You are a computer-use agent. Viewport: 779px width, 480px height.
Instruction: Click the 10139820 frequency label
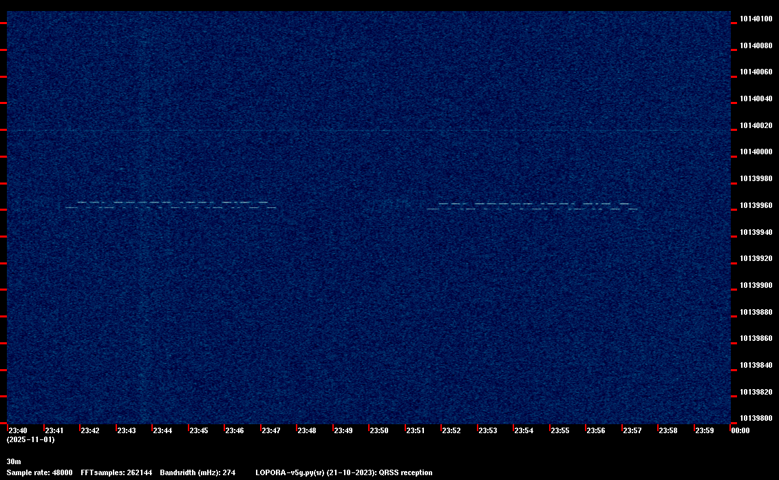point(756,393)
